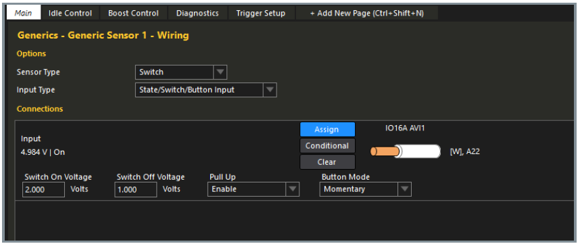Screen dimensions: 580x246
Task: Expand the Button Mode Momentary dropdown
Action: pos(366,189)
